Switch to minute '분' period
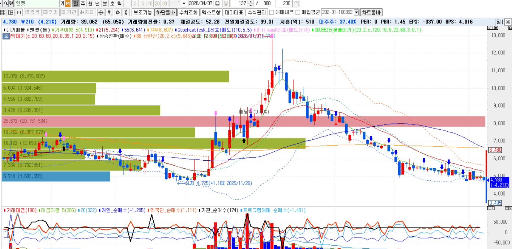Viewport: 512px width, 249px height. pyautogui.click(x=105, y=3)
